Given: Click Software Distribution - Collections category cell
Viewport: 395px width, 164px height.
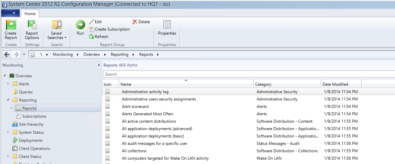Looking at the screenshot, I should tap(287, 151).
